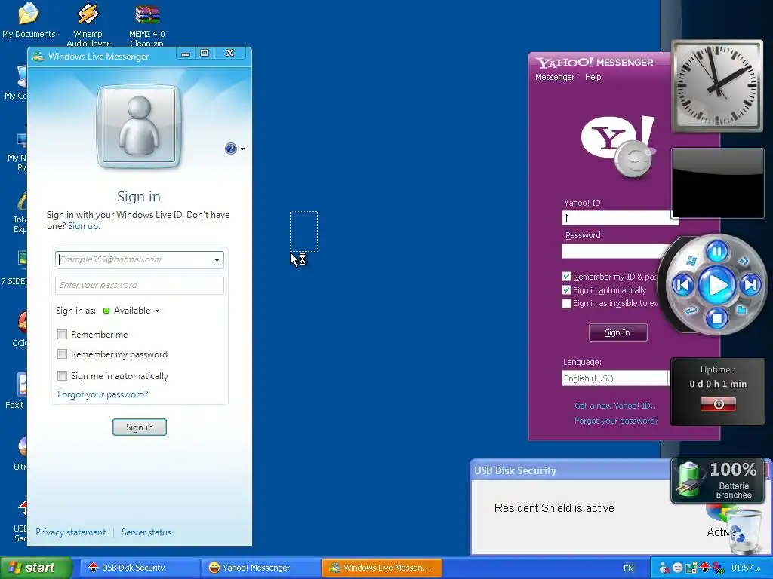
Task: Click the EN language indicator on taskbar
Action: (x=629, y=568)
